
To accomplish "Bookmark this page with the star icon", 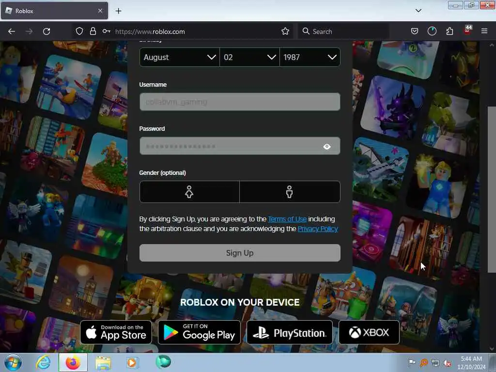I will (285, 31).
